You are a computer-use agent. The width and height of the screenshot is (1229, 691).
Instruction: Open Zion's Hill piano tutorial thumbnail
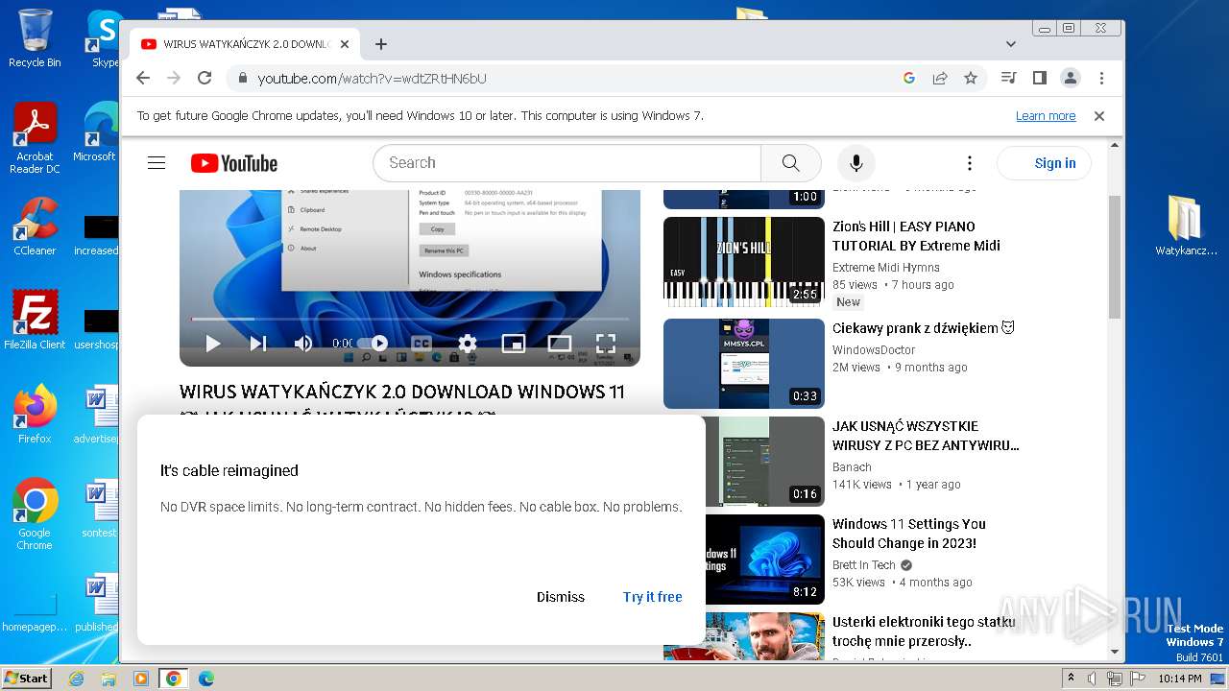pos(744,262)
